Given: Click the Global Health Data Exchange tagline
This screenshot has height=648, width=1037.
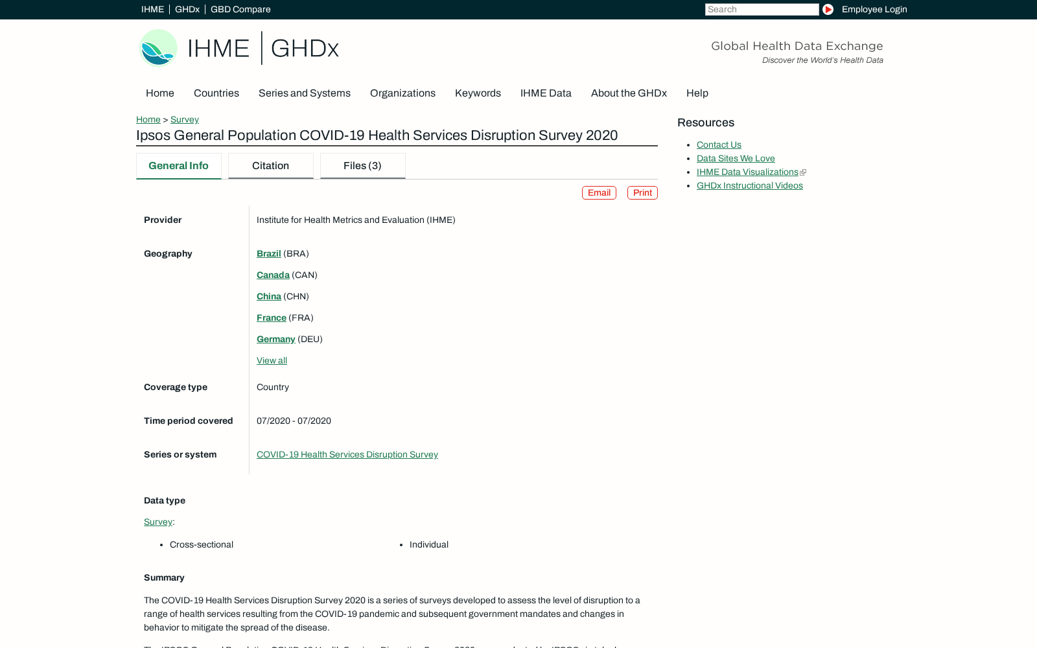Looking at the screenshot, I should 797,46.
